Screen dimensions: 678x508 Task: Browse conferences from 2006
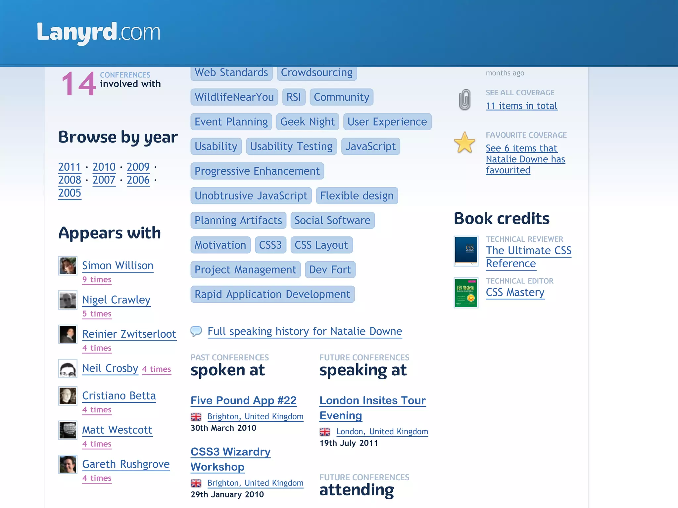[138, 180]
